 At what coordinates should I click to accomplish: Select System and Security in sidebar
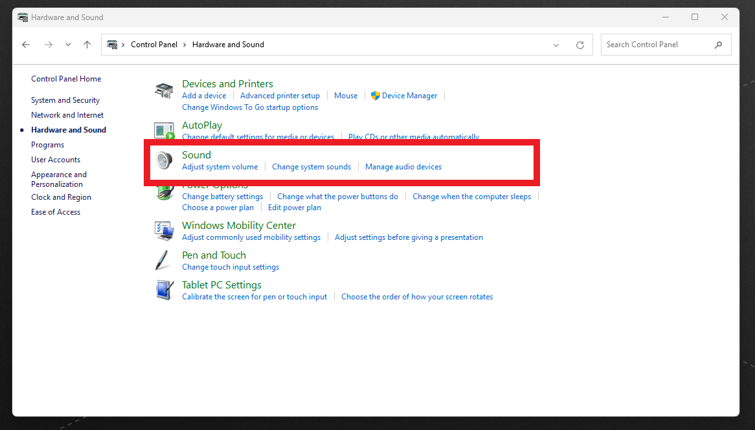point(65,100)
